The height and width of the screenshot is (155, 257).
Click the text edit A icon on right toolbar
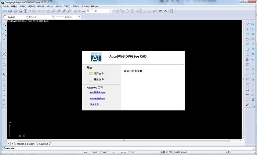(247, 105)
